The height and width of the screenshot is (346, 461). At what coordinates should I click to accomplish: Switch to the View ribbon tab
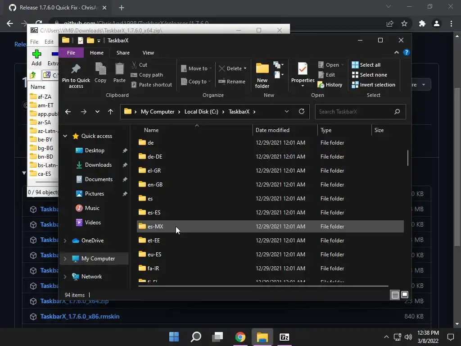coord(148,53)
